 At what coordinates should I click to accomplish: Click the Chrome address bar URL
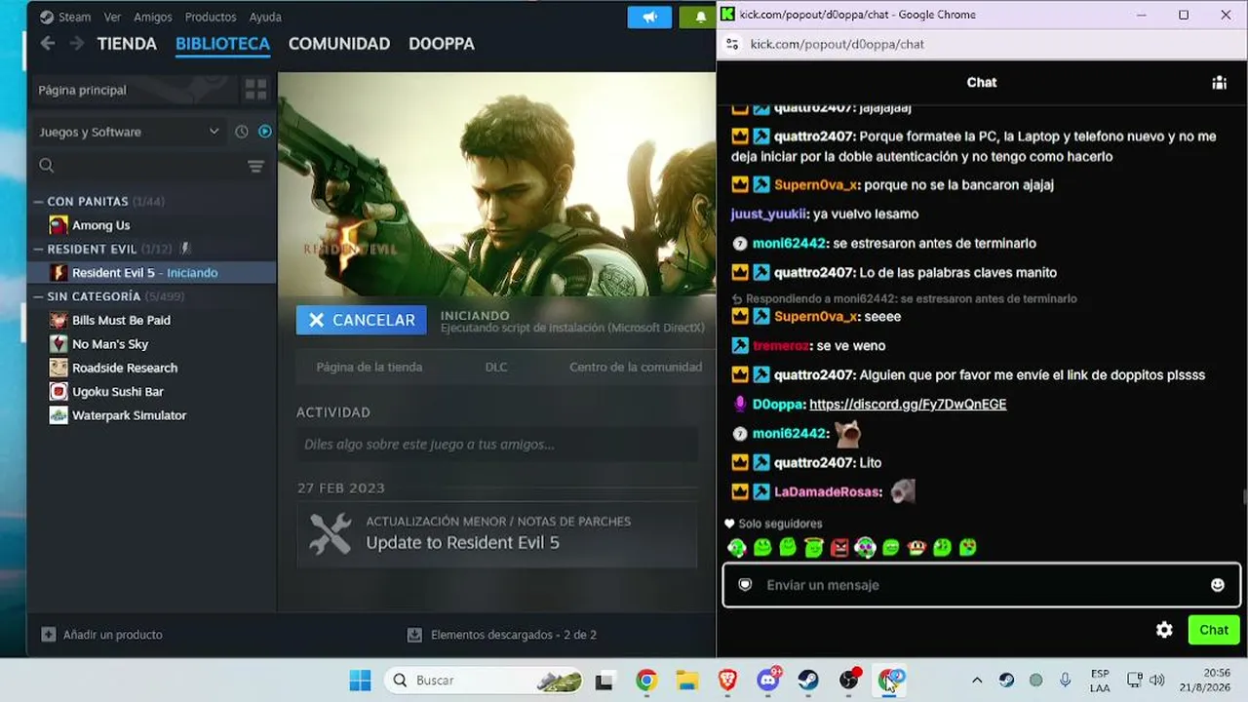838,44
